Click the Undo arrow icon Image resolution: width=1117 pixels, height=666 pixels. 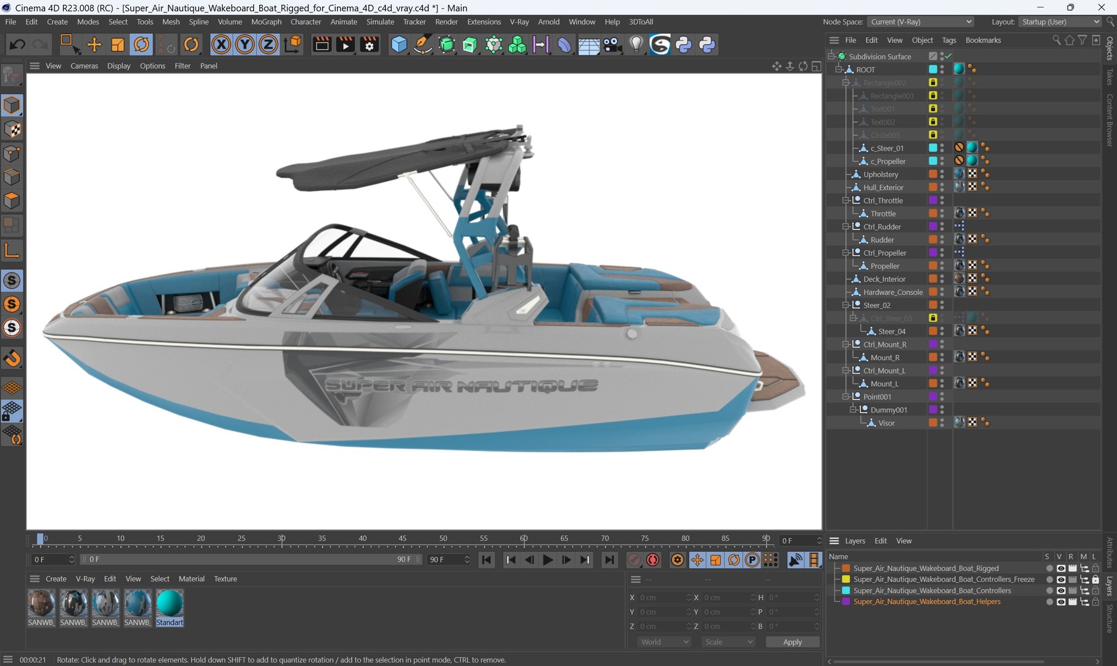17,44
